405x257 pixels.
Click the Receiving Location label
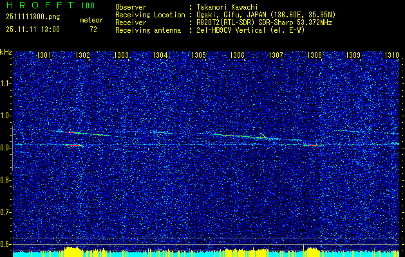coord(150,15)
